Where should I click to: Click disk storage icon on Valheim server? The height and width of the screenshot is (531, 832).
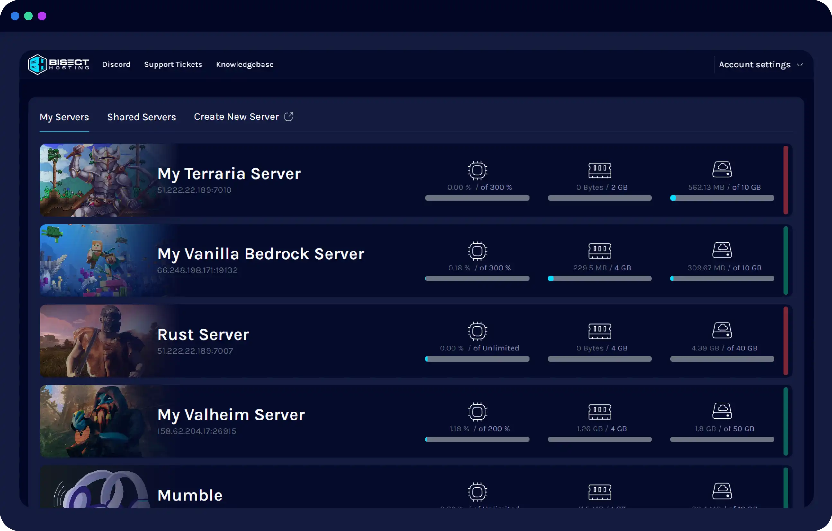point(722,411)
